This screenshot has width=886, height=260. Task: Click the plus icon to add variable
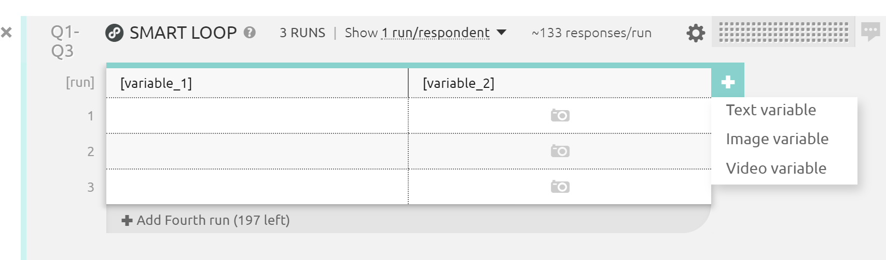tap(728, 82)
